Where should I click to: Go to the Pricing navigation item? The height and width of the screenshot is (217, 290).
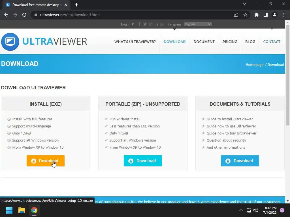pos(230,42)
